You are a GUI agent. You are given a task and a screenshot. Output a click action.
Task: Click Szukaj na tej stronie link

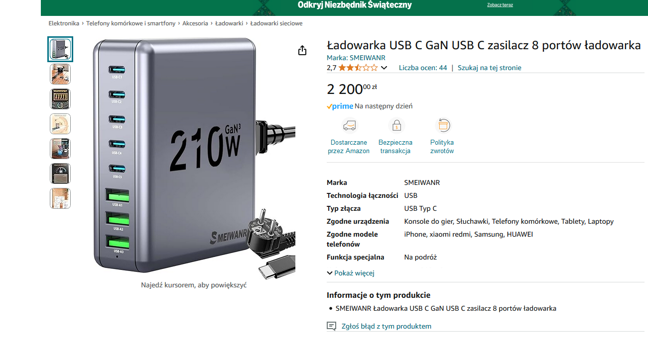[x=490, y=68]
